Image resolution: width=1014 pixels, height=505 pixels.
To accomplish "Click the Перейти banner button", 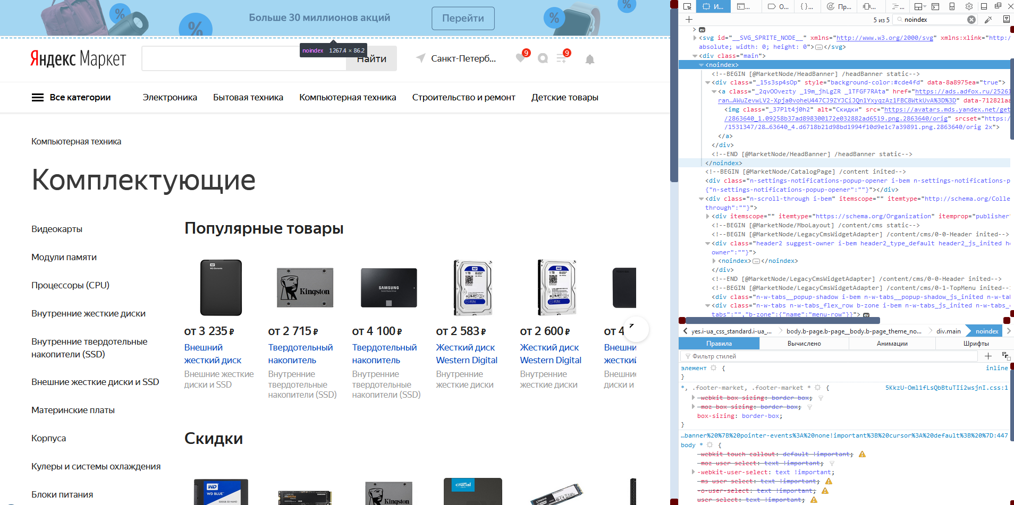I will point(463,18).
